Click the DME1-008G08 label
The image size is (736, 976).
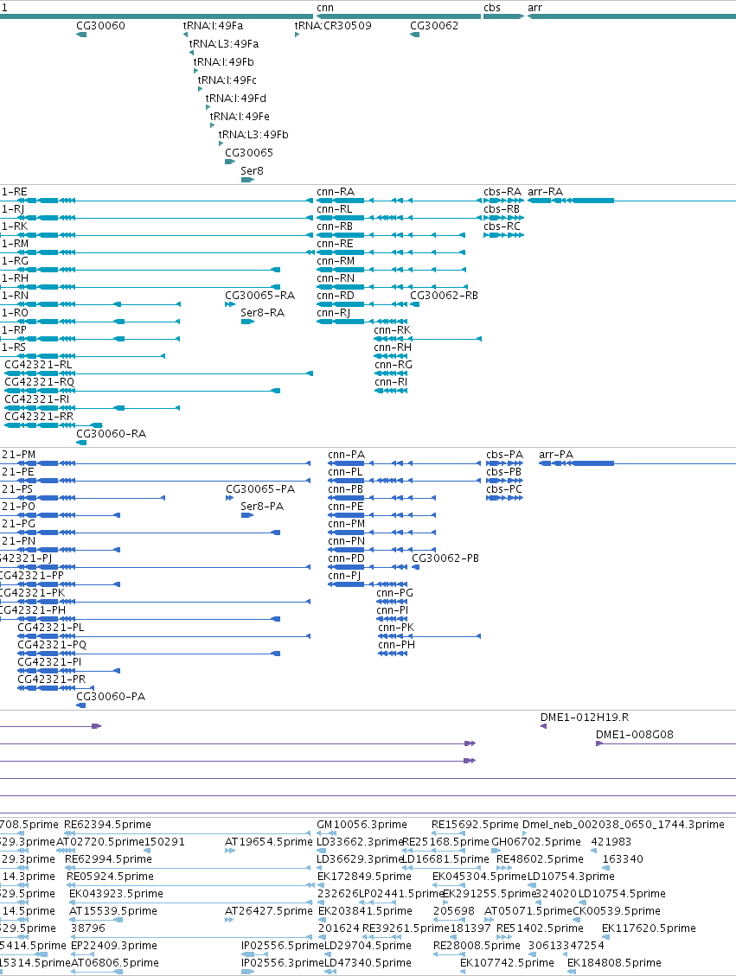[x=635, y=735]
